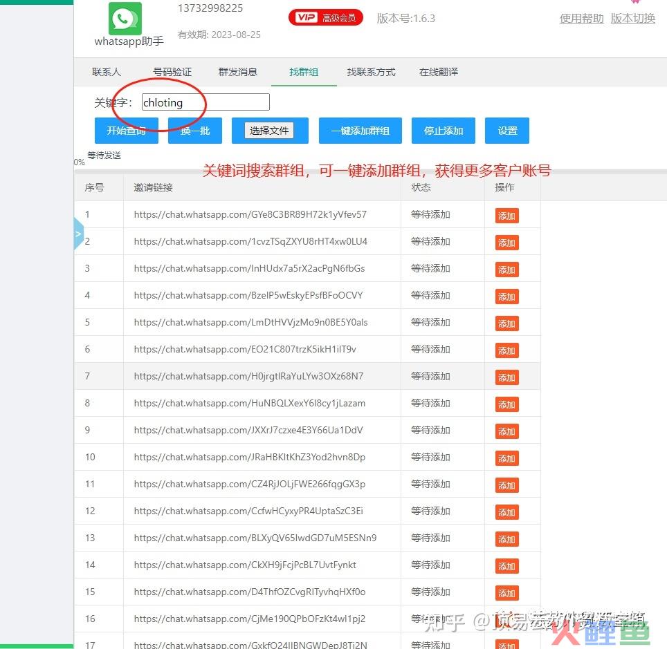Image resolution: width=667 pixels, height=649 pixels.
Task: Click 添加 for row 5 group link
Action: coord(506,323)
